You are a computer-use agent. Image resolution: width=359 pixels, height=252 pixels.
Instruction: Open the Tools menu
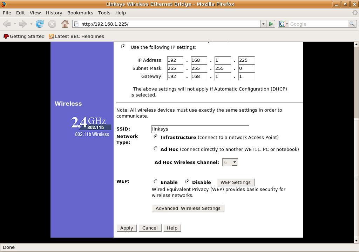pyautogui.click(x=104, y=13)
